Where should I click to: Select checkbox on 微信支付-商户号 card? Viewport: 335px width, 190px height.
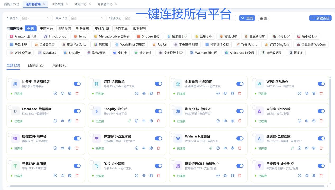10,135
